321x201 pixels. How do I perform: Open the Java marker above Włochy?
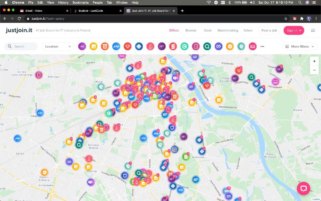(89, 158)
